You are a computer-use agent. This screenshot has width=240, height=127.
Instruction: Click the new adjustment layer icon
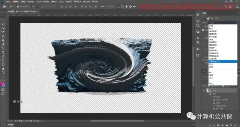pyautogui.click(x=222, y=125)
